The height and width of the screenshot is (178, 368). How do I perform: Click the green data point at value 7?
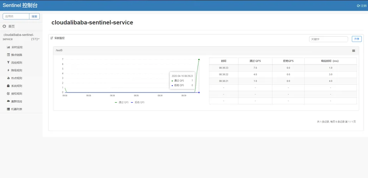199,59
